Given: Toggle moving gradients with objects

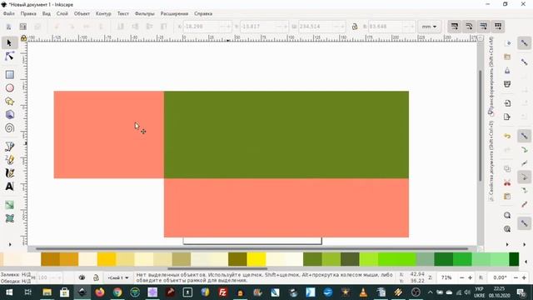Looking at the screenshot, I should (483, 27).
